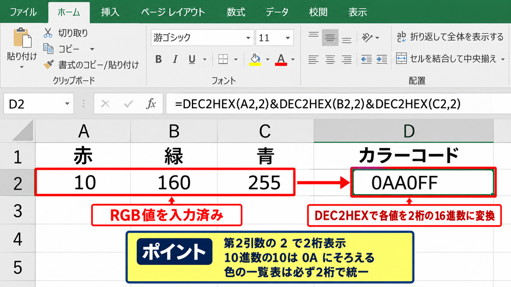Click the Cut (切り取り) scissors icon

click(48, 33)
